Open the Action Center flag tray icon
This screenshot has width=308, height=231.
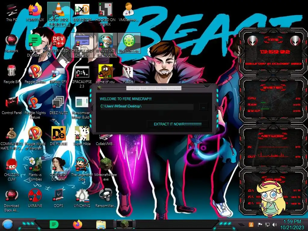[x=260, y=224]
